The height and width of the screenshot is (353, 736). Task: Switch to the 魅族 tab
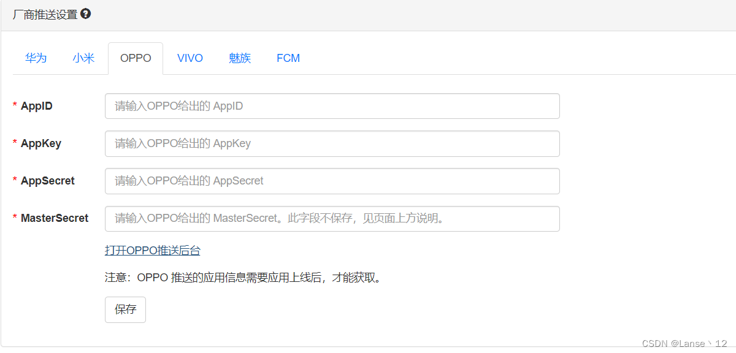tap(240, 58)
